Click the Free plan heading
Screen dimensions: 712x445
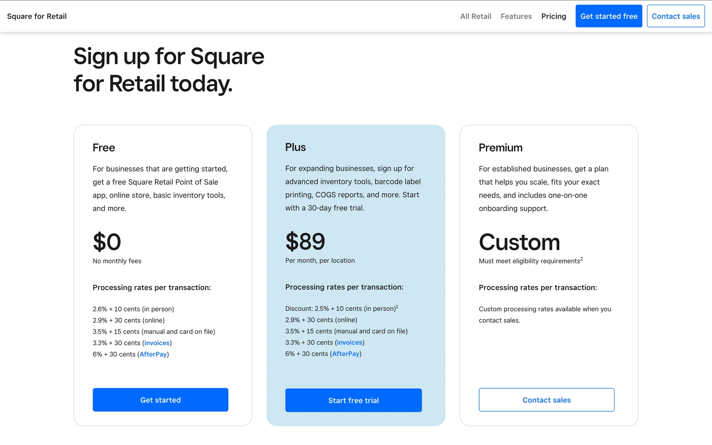point(104,148)
